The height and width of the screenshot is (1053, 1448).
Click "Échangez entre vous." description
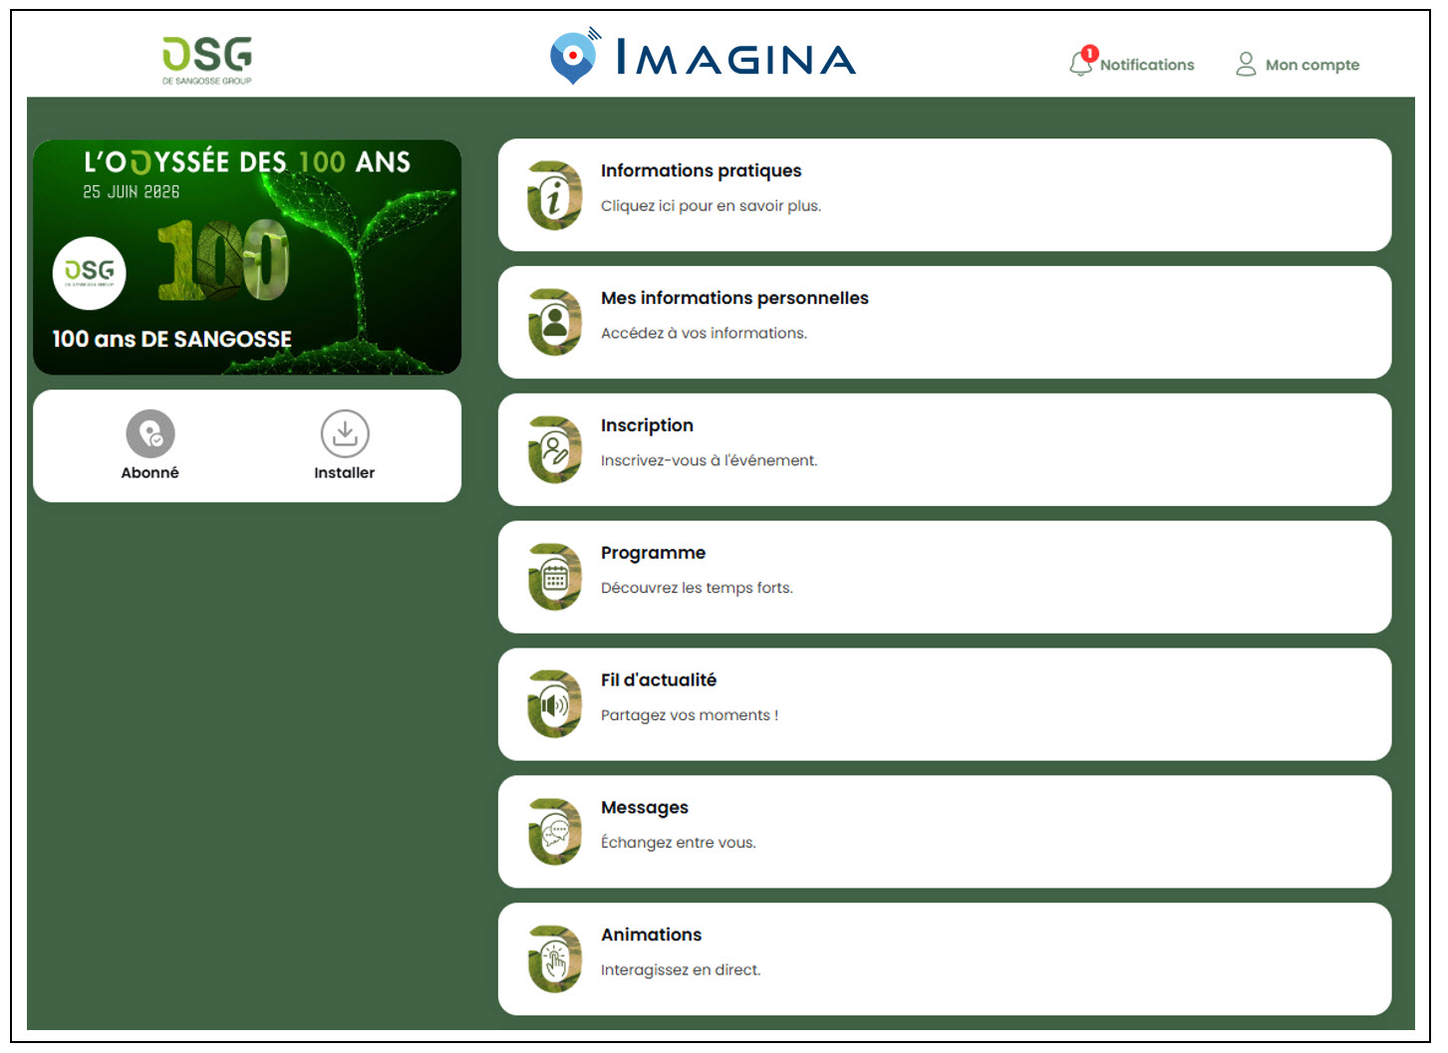pos(678,843)
